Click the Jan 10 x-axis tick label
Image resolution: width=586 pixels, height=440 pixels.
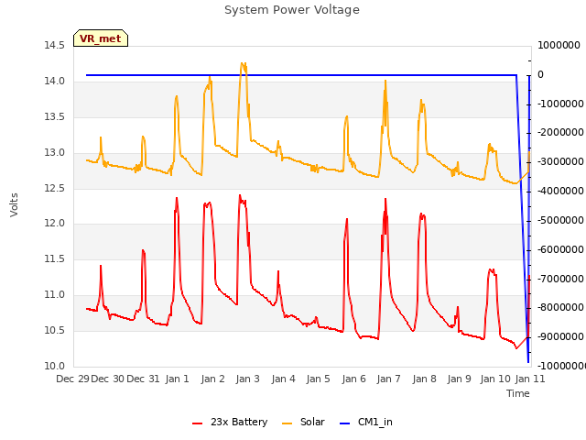tap(495, 379)
